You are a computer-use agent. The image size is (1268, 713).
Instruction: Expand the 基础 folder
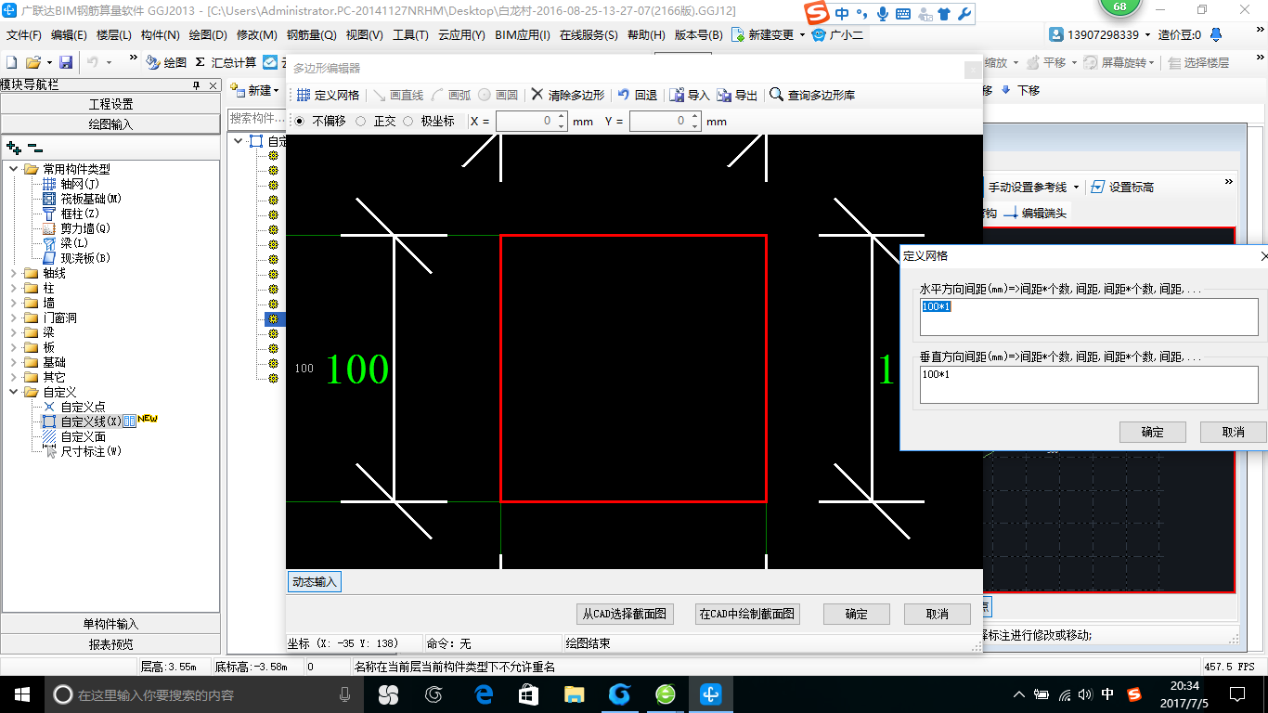click(x=14, y=362)
